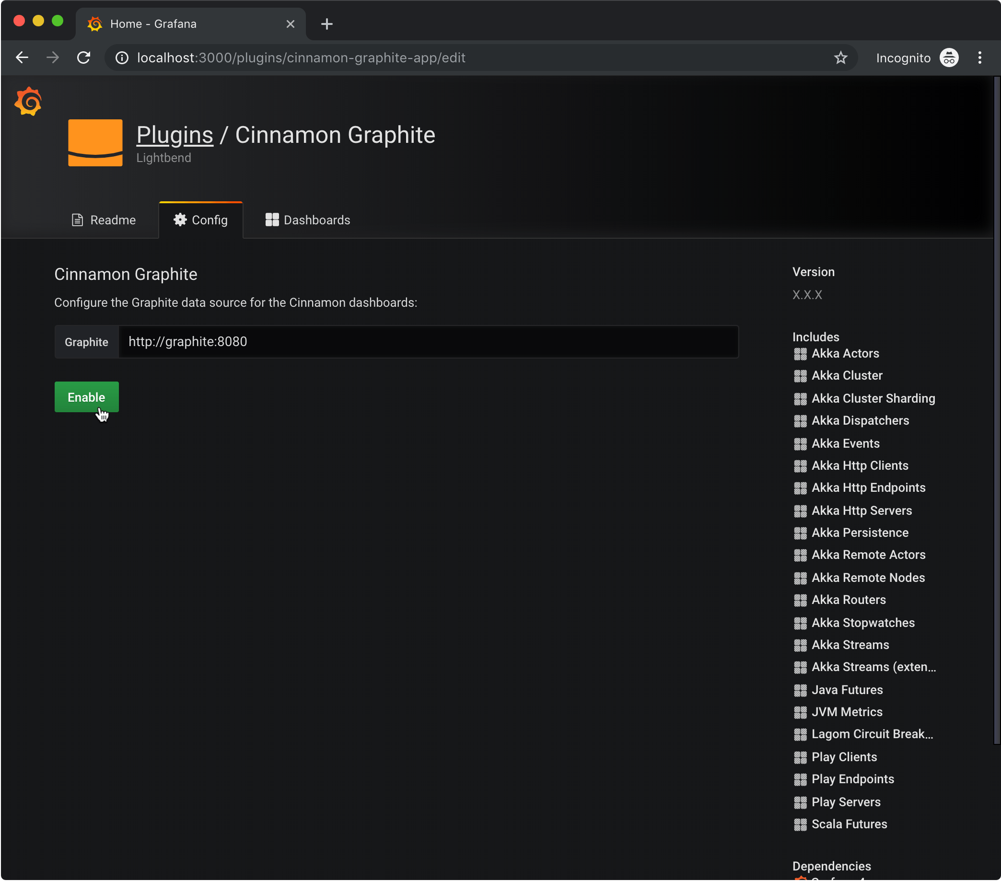Image resolution: width=1001 pixels, height=881 pixels.
Task: Click the Enable button
Action: 85,397
